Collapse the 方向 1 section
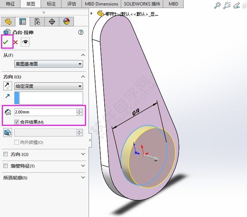This screenshot has height=217, width=247. 83,77
